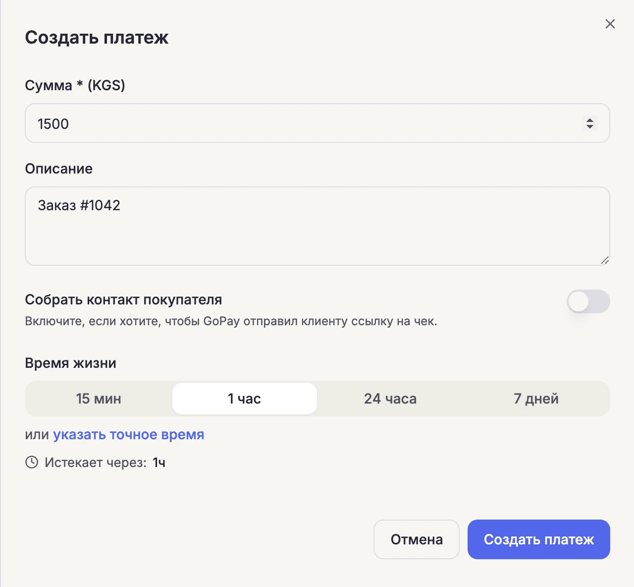Open the указать точное время link
634x587 pixels.
pyautogui.click(x=129, y=435)
